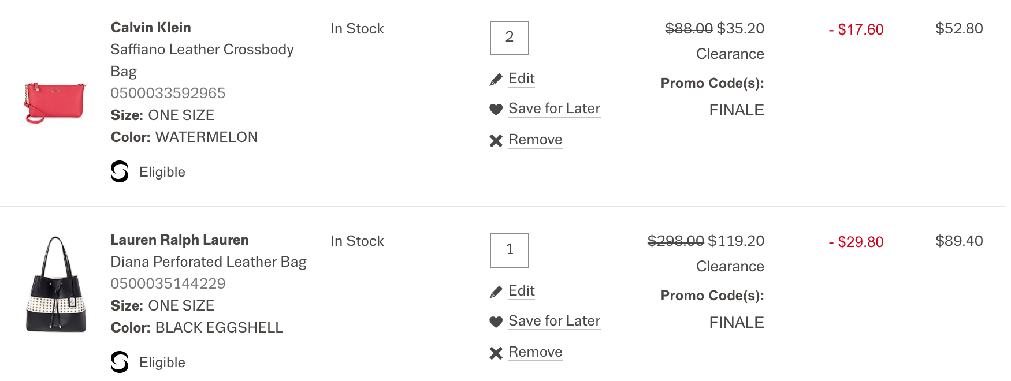
Task: Save the Lauren Ralph Lauren bag for later
Action: (x=554, y=321)
